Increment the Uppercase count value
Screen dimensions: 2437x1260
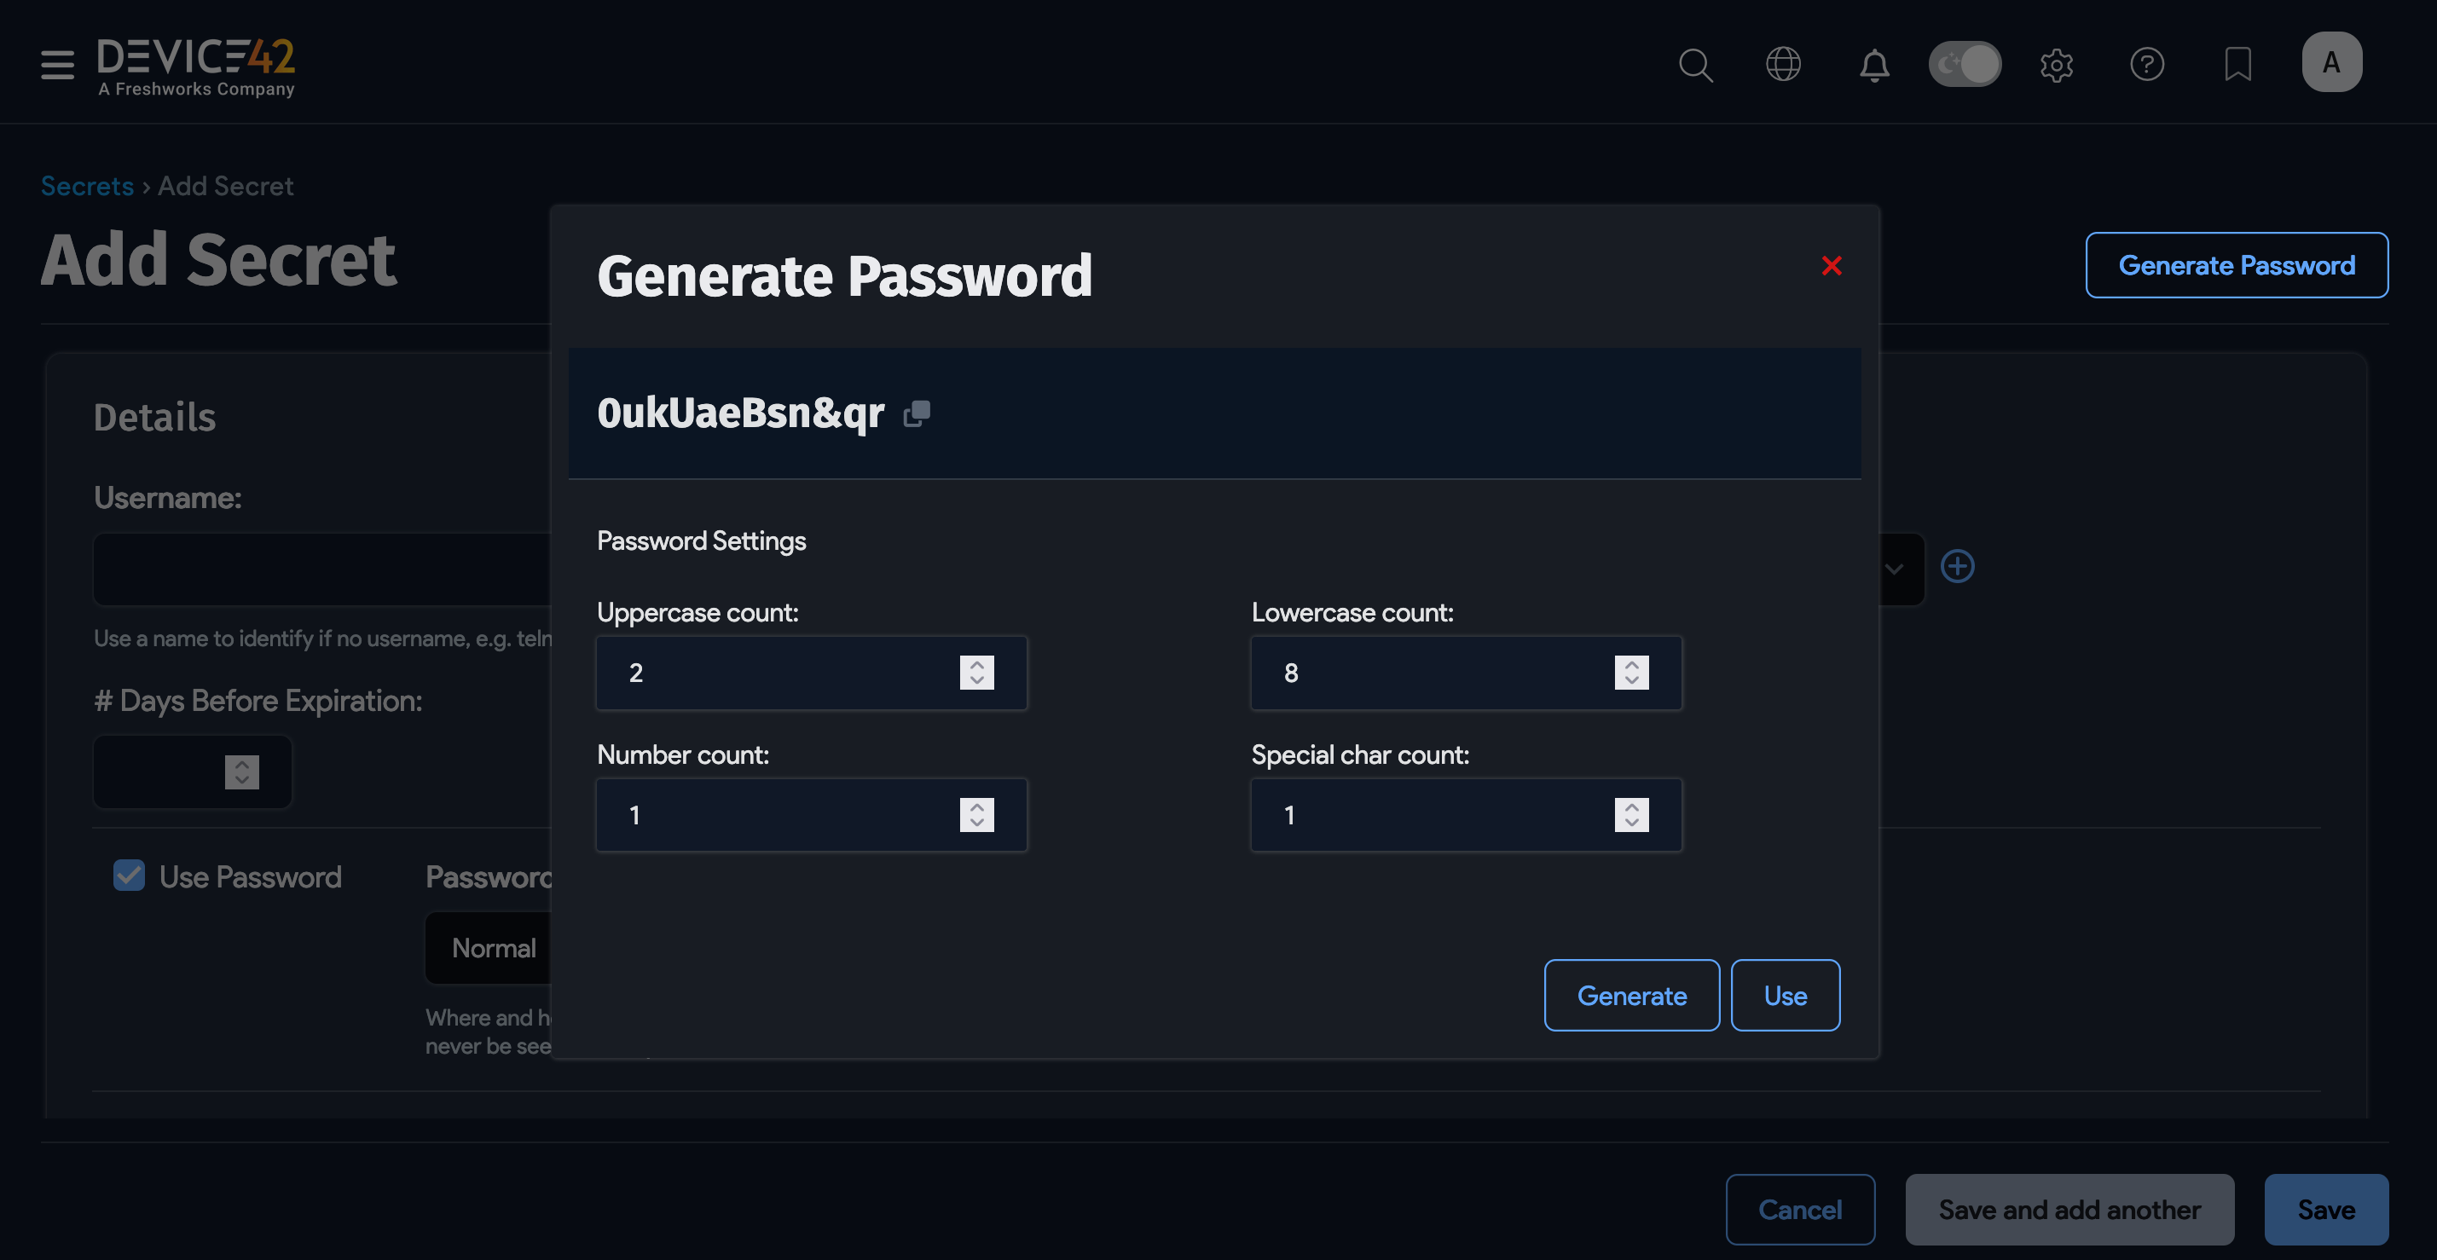pyautogui.click(x=977, y=665)
